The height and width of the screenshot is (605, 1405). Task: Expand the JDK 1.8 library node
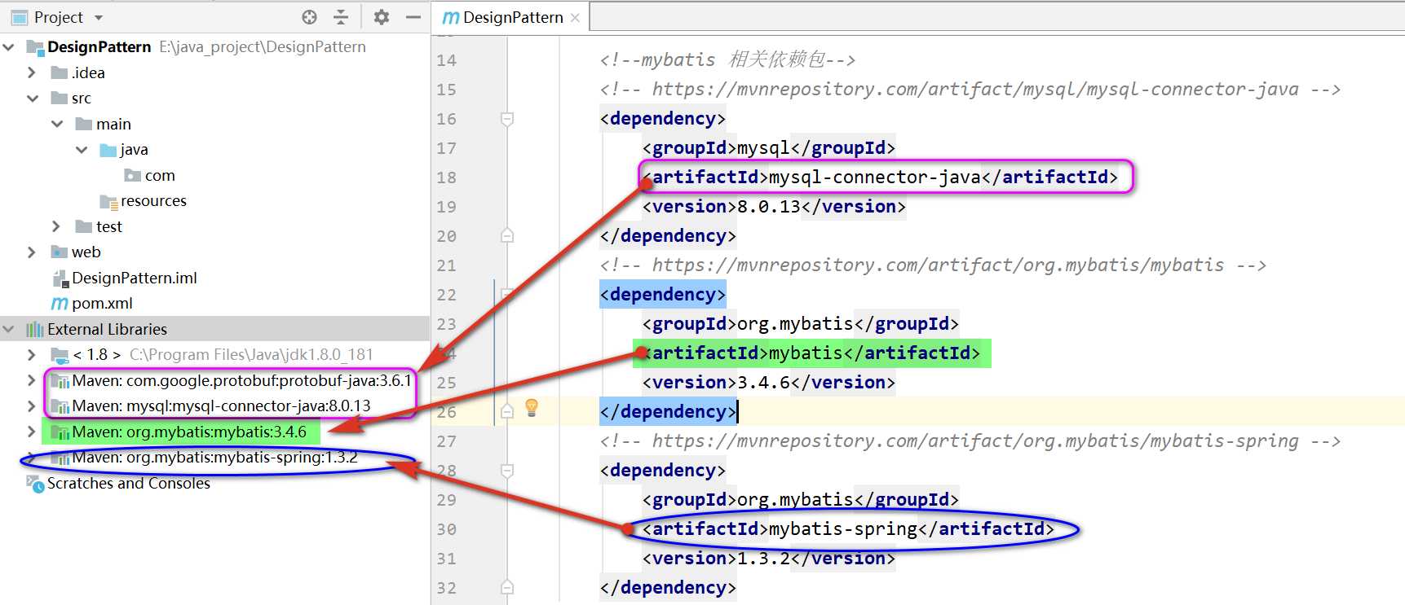(x=32, y=355)
